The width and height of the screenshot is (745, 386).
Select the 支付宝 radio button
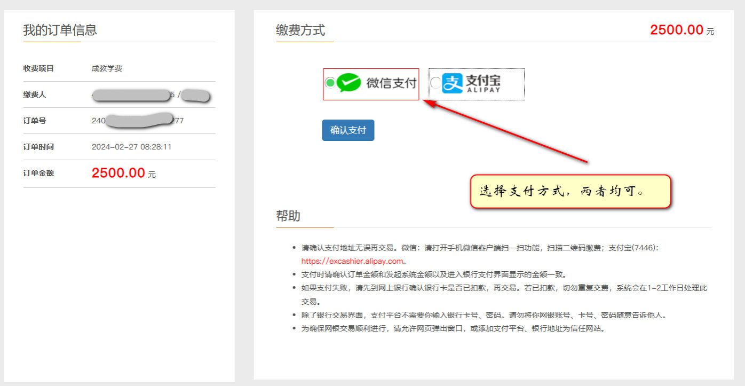click(x=435, y=83)
